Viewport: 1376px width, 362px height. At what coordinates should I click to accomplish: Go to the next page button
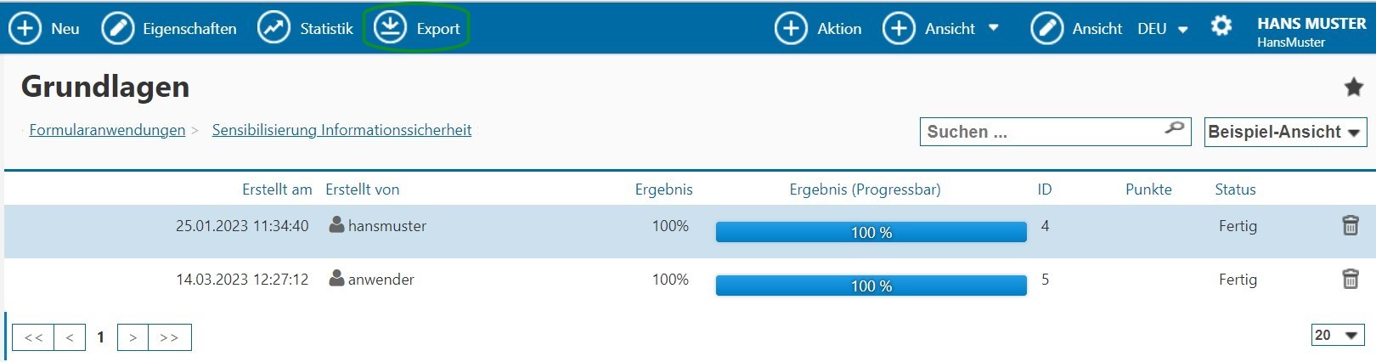pyautogui.click(x=133, y=337)
